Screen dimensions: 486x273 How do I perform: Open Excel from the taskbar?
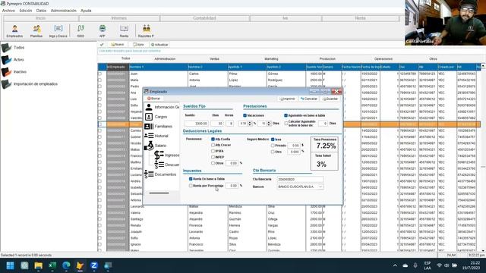[52, 265]
